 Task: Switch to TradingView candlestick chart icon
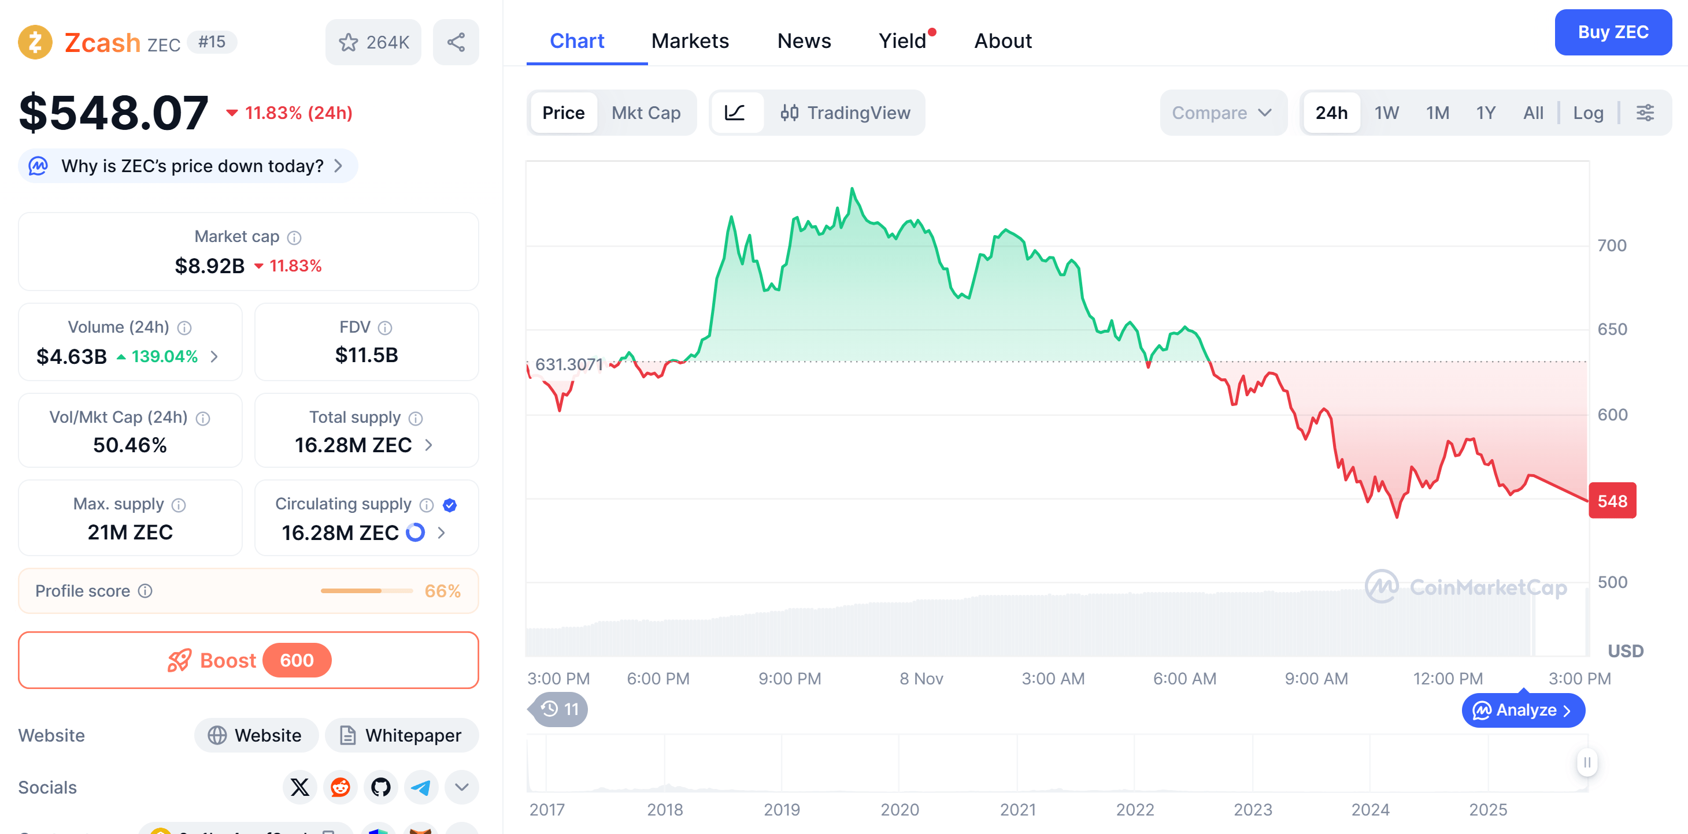tap(791, 113)
